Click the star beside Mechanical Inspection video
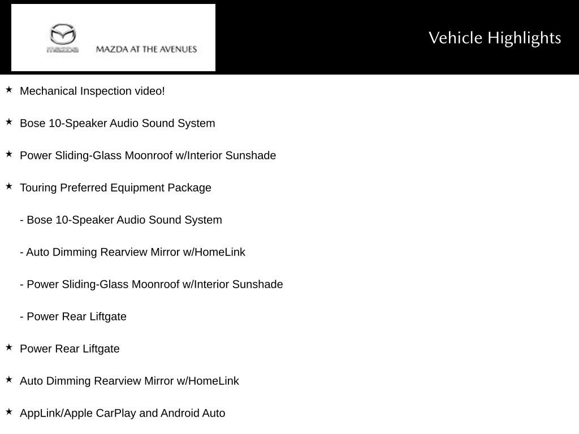Image resolution: width=579 pixels, height=434 pixels. (x=9, y=90)
